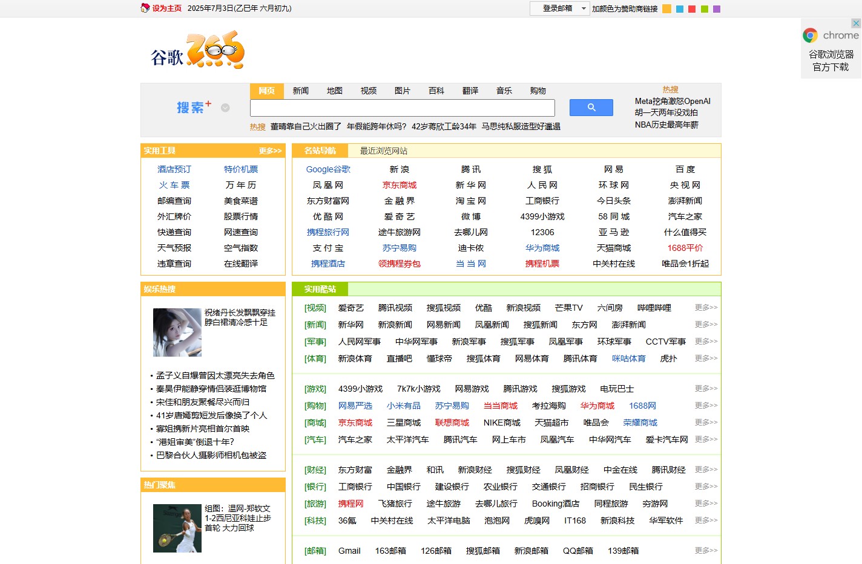Switch to the 音乐 search tab
862x564 pixels.
click(x=504, y=91)
